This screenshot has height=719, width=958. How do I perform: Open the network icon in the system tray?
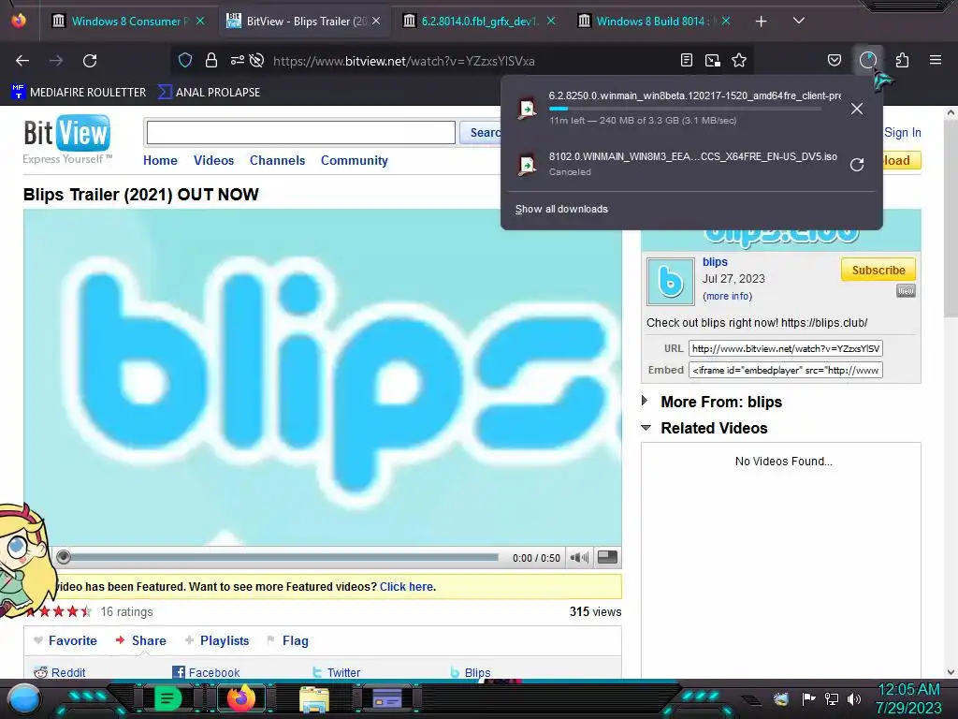831,698
